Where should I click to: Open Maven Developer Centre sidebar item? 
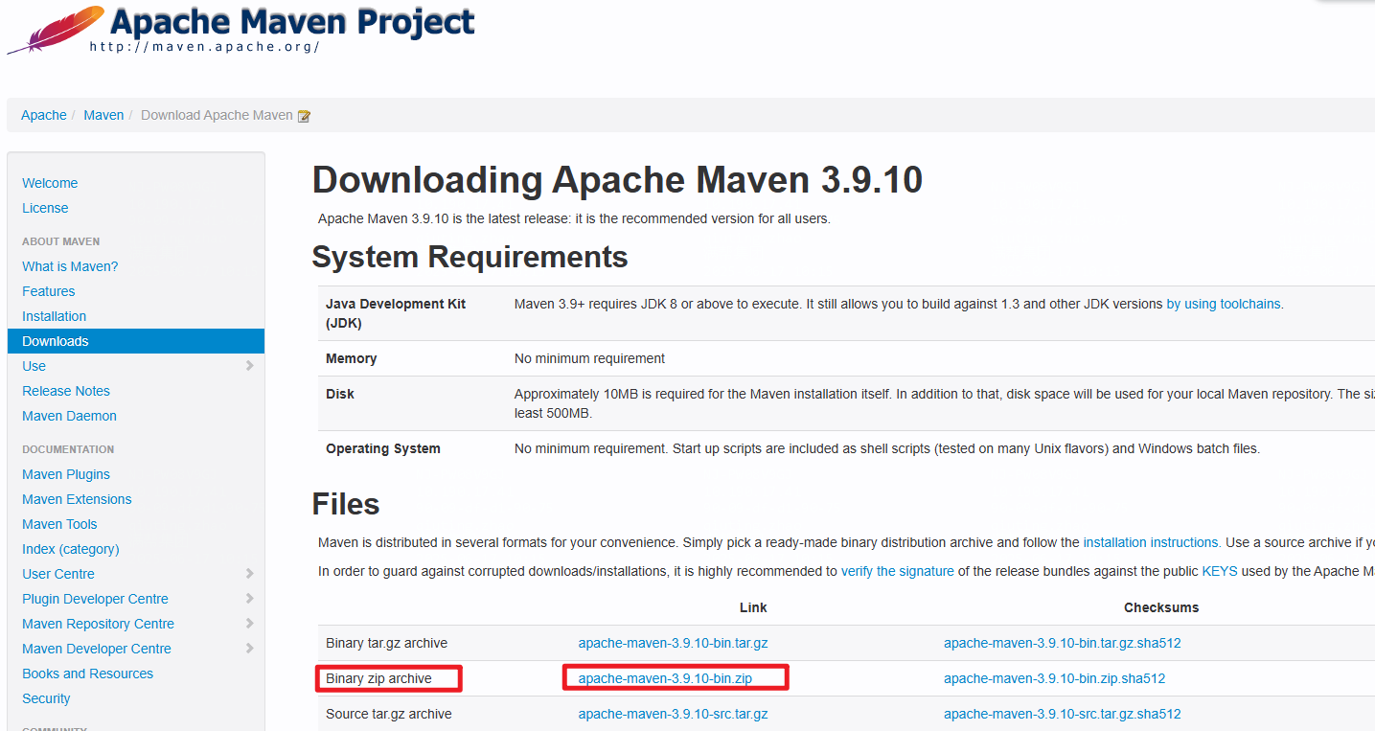click(x=97, y=649)
